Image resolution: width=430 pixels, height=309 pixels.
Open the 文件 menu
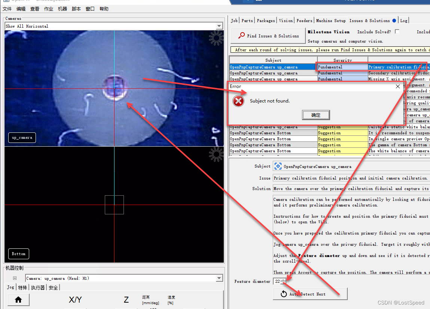pyautogui.click(x=7, y=9)
